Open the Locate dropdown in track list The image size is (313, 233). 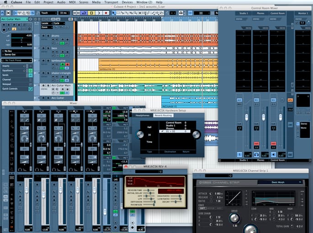[x=47, y=23]
